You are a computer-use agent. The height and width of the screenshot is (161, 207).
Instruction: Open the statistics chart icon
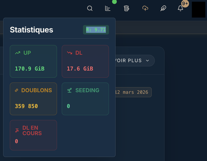[108, 8]
